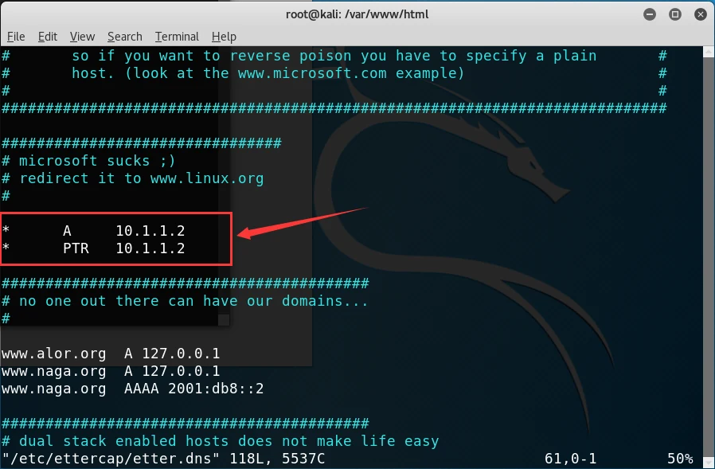Screen dimensions: 715x469
Task: Minimize the terminal window
Action: click(650, 14)
